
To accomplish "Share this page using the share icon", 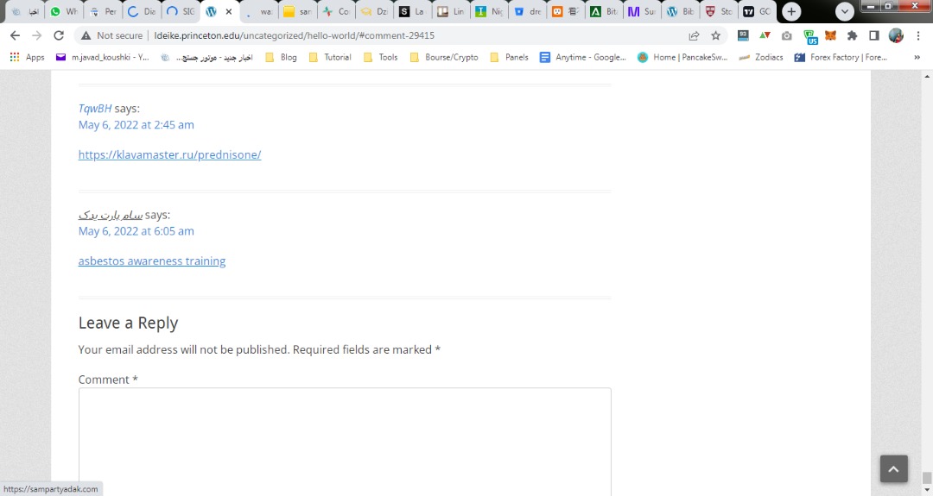I will [x=694, y=35].
